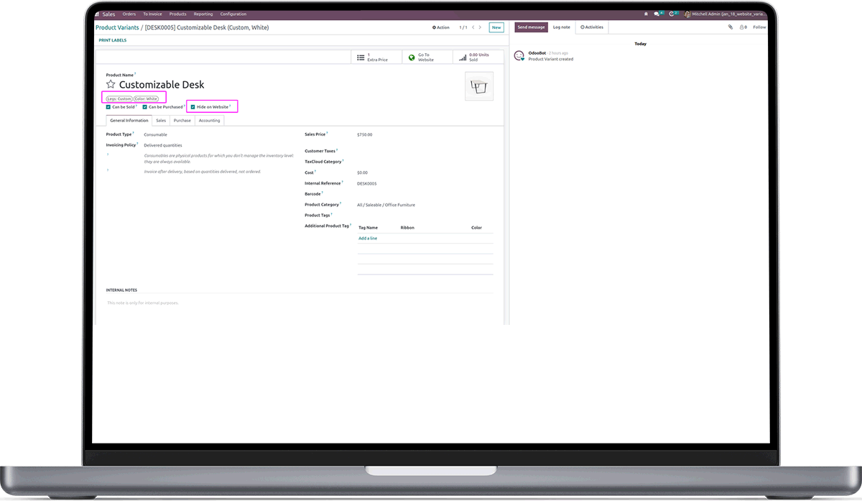Screen dimensions: 862x501
Task: Toggle the Can be Sold checkbox
Action: tap(108, 107)
